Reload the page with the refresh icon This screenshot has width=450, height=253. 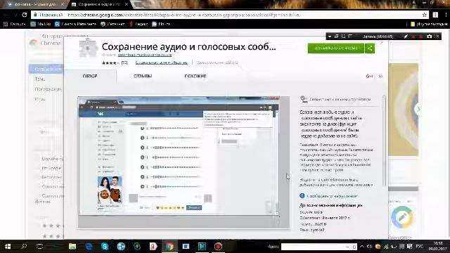click(x=25, y=15)
